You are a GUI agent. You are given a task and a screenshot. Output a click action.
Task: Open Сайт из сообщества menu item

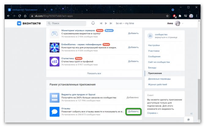click(159, 62)
